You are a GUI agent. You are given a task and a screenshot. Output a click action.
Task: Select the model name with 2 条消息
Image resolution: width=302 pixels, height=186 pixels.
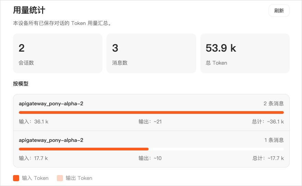(x=51, y=103)
